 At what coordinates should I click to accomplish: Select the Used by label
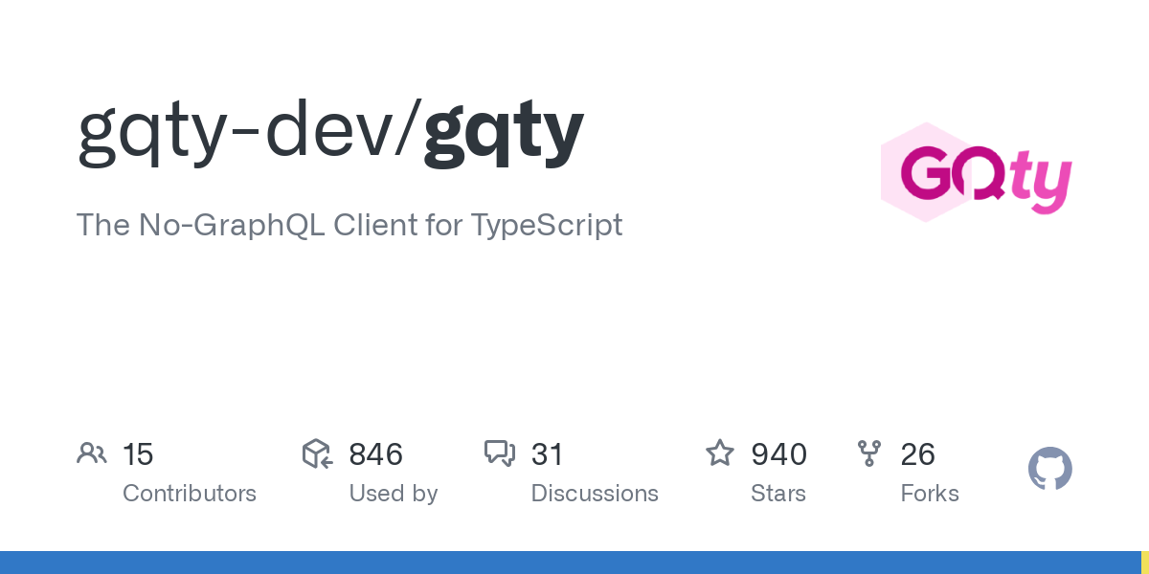394,494
